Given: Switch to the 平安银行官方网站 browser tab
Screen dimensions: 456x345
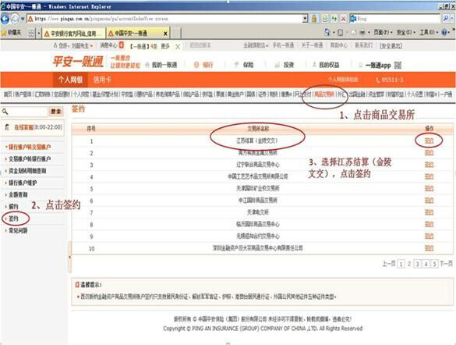Looking at the screenshot, I should click(x=73, y=34).
